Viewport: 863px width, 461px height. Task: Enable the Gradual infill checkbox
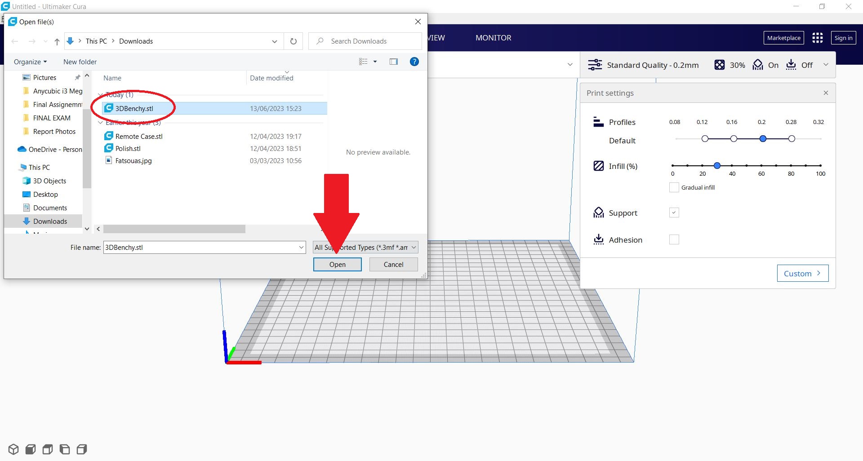[674, 188]
